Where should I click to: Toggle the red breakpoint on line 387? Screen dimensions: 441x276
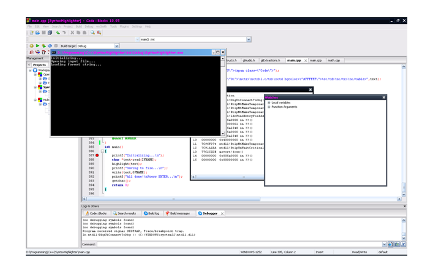click(x=97, y=155)
